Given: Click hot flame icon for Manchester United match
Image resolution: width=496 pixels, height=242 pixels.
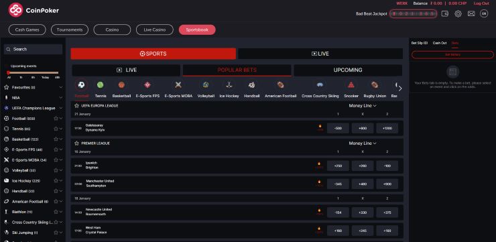Looking at the screenshot, I should tap(319, 182).
